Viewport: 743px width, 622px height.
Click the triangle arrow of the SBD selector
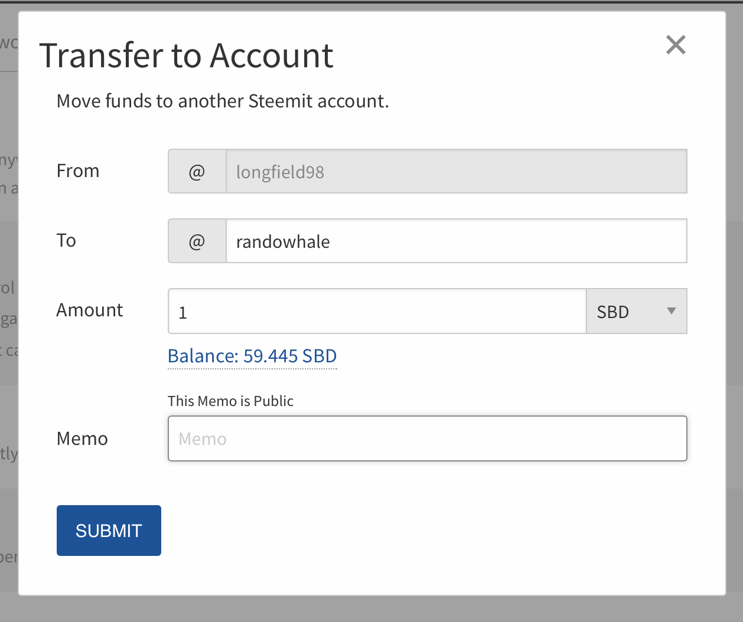click(x=671, y=311)
